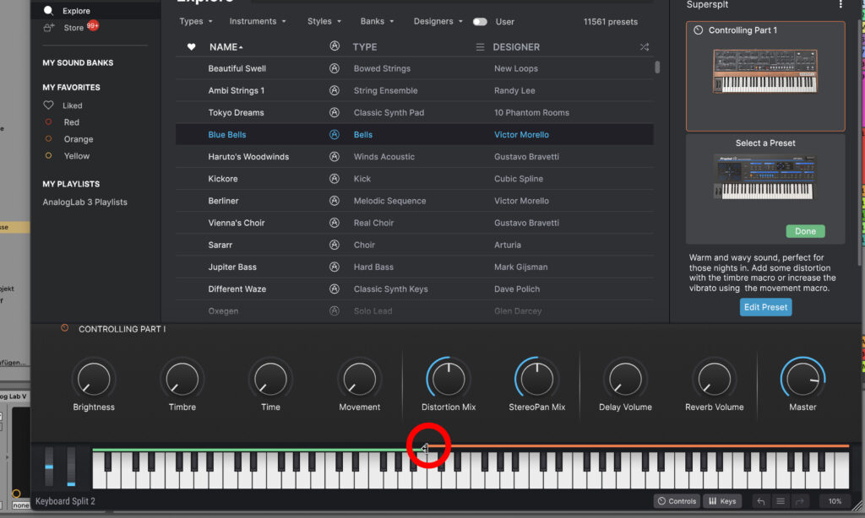This screenshot has width=865, height=518.
Task: Click the Brightness knob
Action: pyautogui.click(x=94, y=379)
